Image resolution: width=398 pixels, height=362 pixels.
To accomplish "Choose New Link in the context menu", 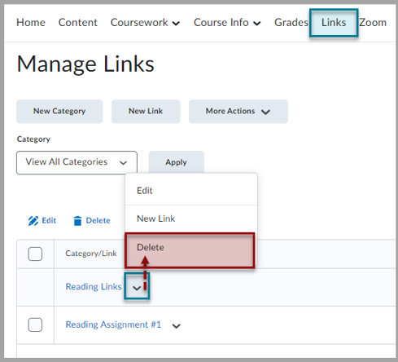I will tap(191, 219).
